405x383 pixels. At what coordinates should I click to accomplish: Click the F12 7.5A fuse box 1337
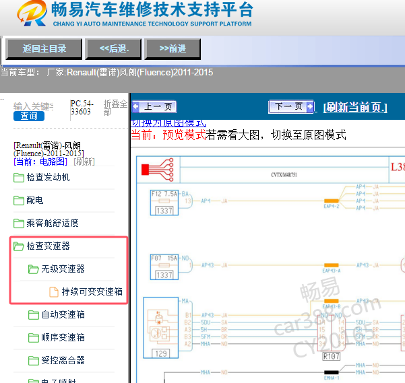tap(164, 203)
